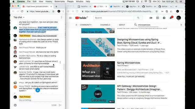Image resolution: width=195 pixels, height=109 pixels.
Task: Jump to newest chat messages arrow
Action: 38,90
